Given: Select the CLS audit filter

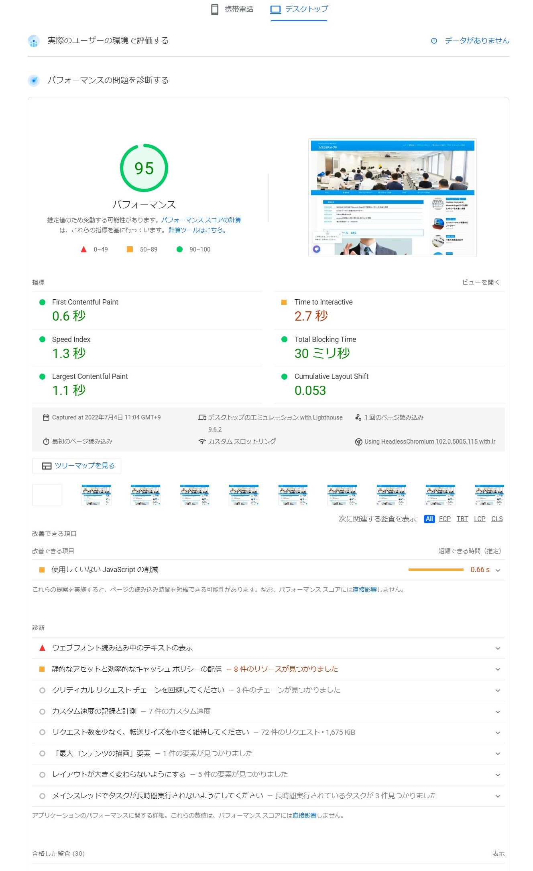Looking at the screenshot, I should click(x=497, y=519).
